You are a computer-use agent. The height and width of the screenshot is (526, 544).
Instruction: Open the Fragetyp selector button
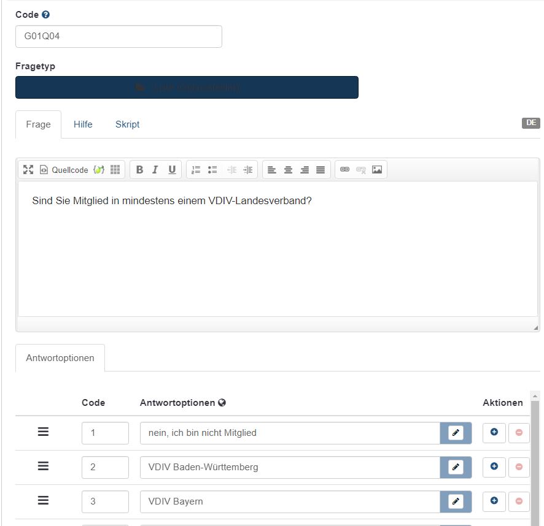(187, 88)
